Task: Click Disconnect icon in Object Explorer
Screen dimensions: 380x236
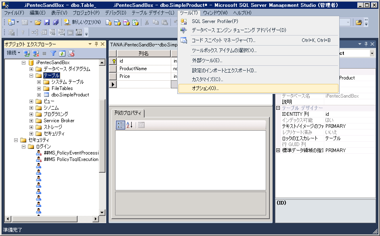Action: pos(36,53)
